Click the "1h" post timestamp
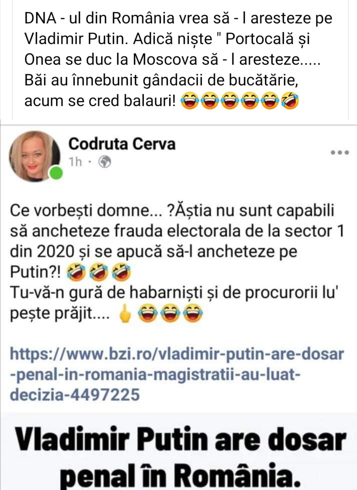This screenshot has width=357, height=490. 75,162
